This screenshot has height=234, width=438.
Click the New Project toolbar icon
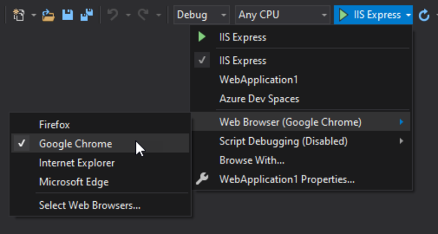(x=19, y=15)
